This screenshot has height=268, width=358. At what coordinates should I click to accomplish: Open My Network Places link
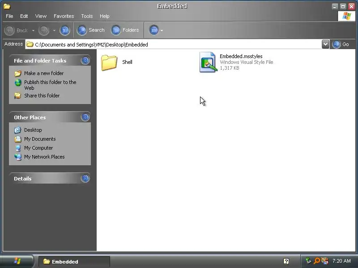point(44,157)
